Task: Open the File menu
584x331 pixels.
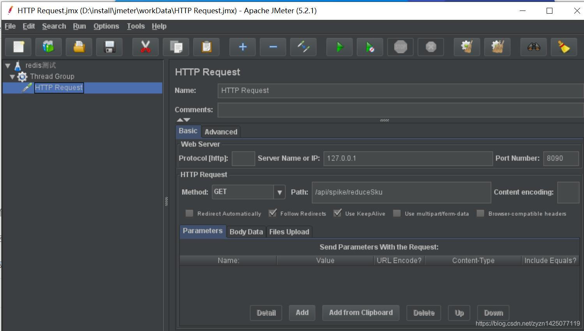Action: pos(10,26)
